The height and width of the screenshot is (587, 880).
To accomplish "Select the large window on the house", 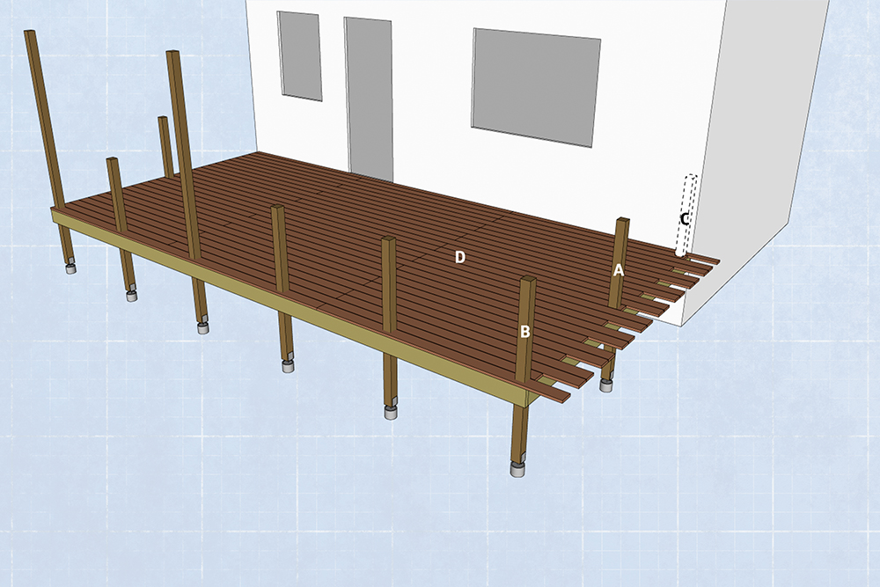I will (x=536, y=87).
